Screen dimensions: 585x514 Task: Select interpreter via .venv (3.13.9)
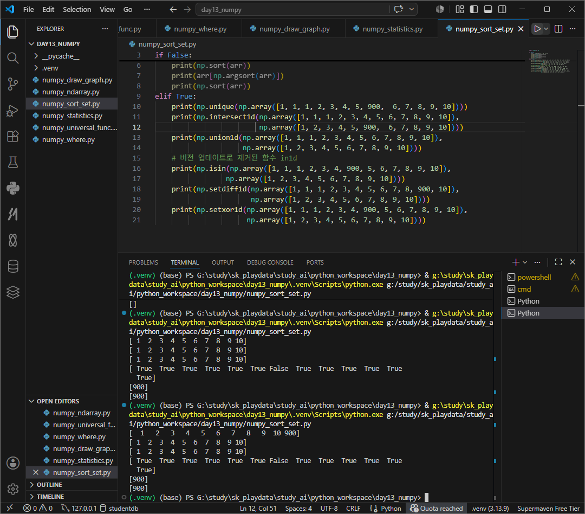click(x=490, y=508)
